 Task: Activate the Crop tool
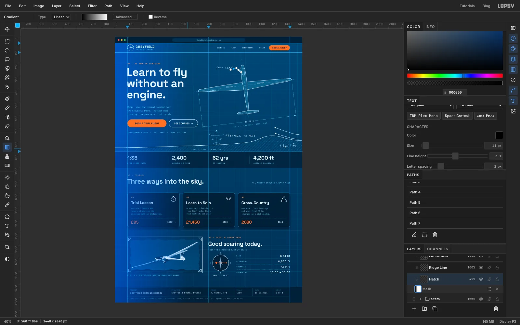click(x=7, y=247)
